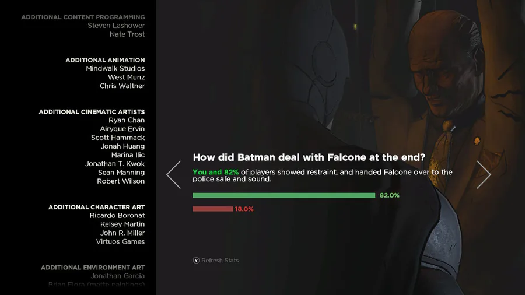
Task: Select the Additional Cinematic Artists heading
Action: click(92, 111)
